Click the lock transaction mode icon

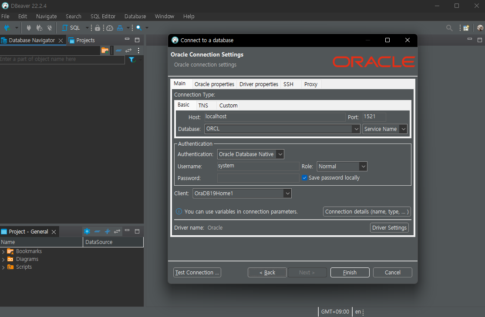coord(98,28)
